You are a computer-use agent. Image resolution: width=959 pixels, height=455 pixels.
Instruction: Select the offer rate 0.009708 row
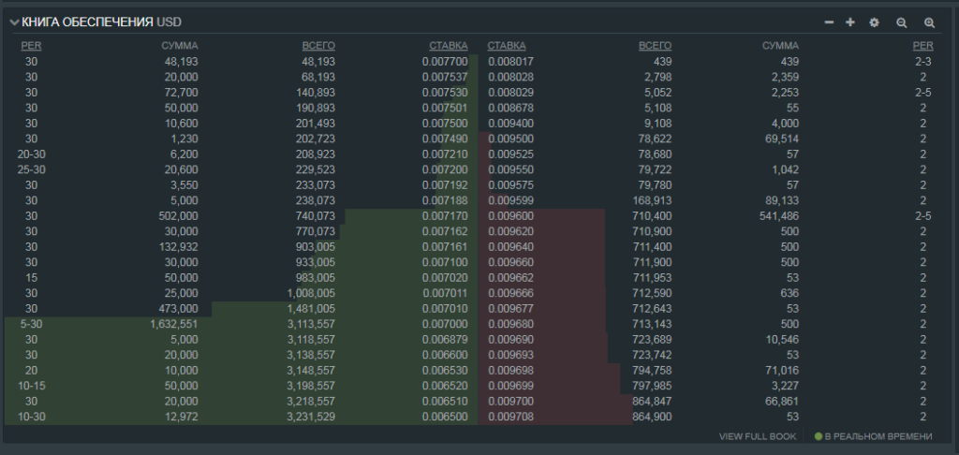click(x=510, y=416)
